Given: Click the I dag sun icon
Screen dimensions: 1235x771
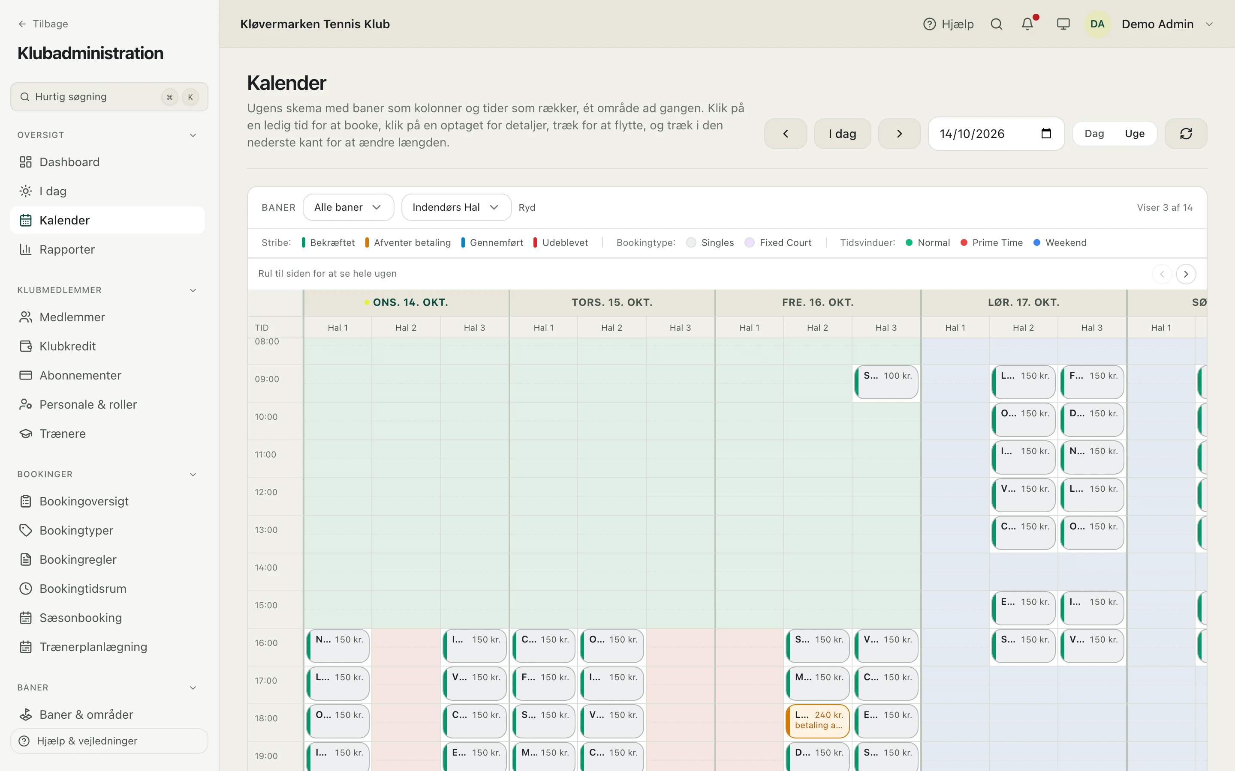Looking at the screenshot, I should 26,191.
